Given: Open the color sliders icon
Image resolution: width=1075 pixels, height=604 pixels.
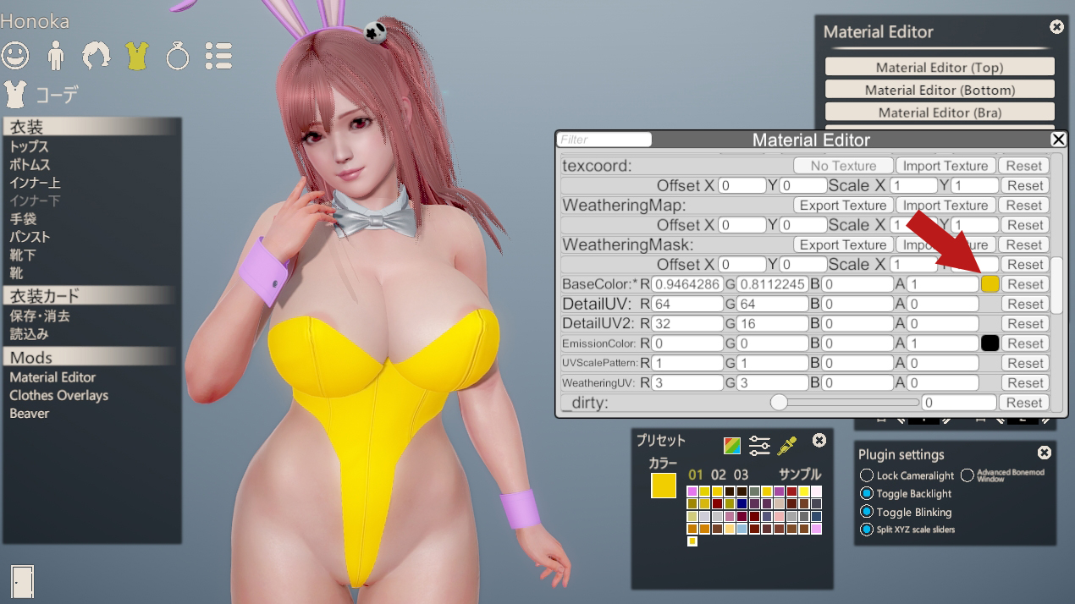Looking at the screenshot, I should pos(759,444).
